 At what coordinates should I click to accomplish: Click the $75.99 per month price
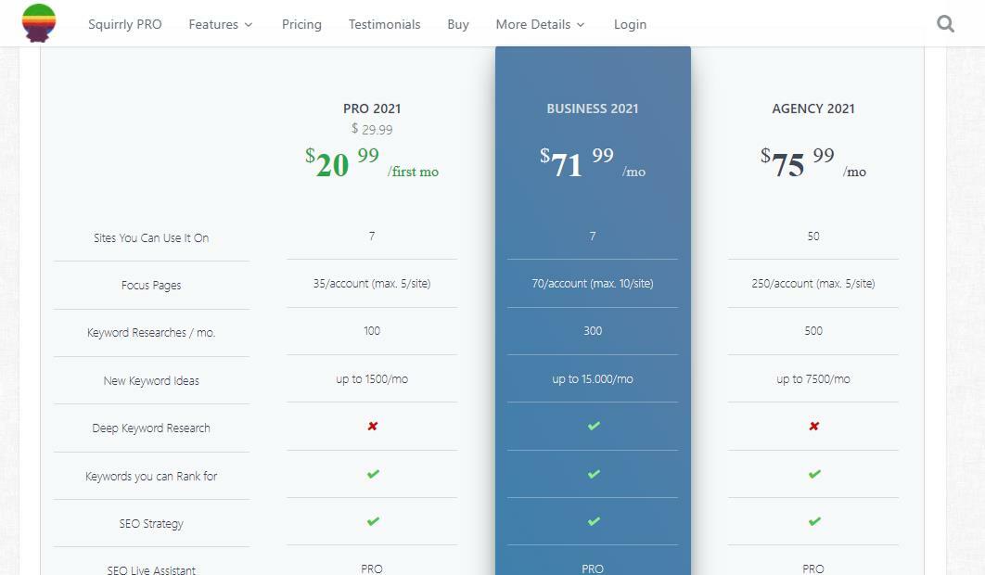(x=813, y=162)
